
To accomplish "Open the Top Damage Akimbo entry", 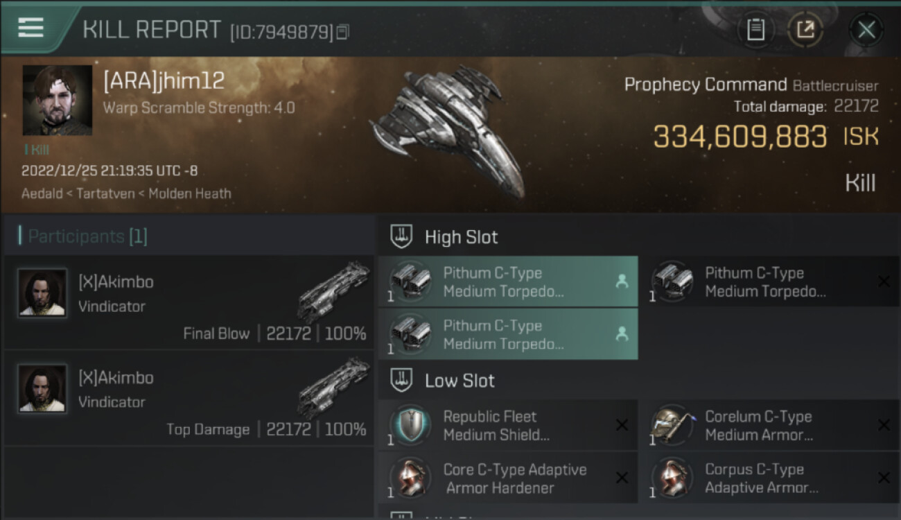I will click(x=189, y=398).
